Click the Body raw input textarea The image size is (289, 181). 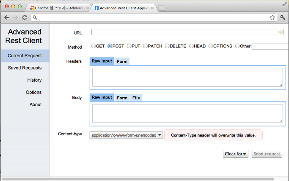coord(187,113)
